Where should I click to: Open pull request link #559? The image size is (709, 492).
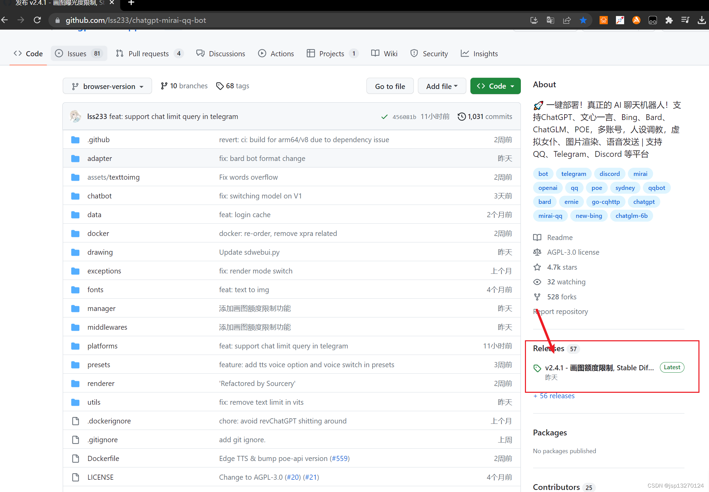click(x=340, y=459)
